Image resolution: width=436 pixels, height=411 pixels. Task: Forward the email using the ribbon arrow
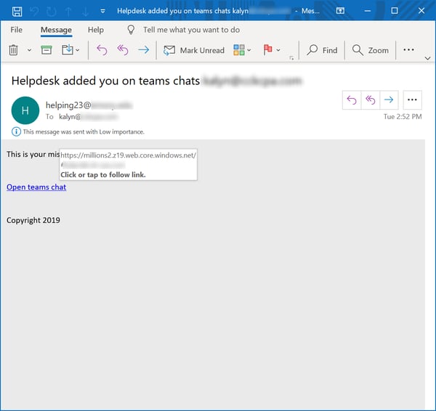(143, 50)
